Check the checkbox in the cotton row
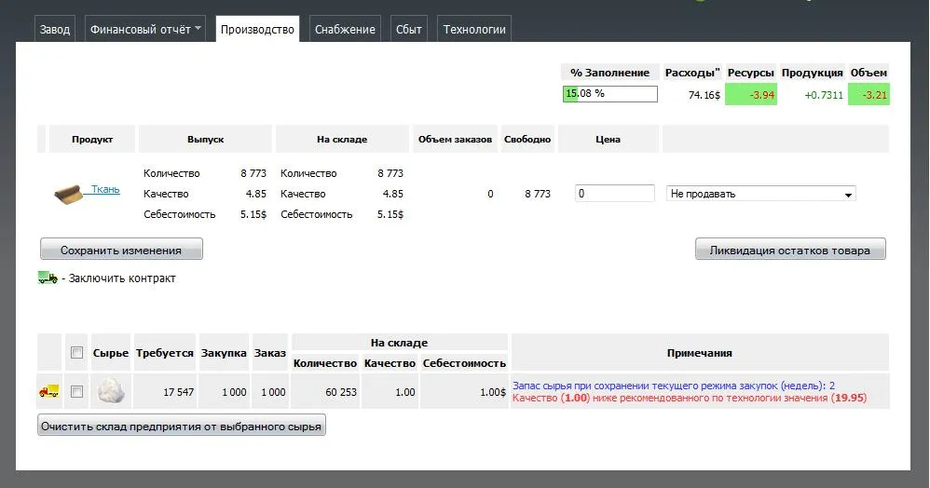Image resolution: width=930 pixels, height=488 pixels. (76, 392)
